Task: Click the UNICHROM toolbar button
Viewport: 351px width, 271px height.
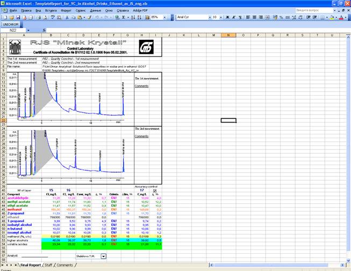Action: (x=11, y=24)
